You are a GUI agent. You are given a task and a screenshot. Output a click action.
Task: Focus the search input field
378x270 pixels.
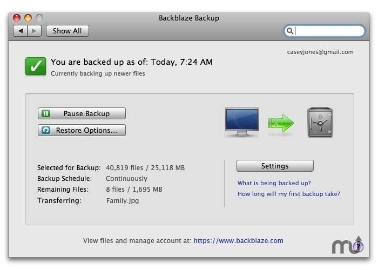[325, 31]
